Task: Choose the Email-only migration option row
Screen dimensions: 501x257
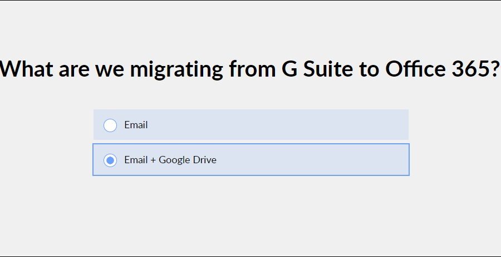Action: [x=250, y=125]
